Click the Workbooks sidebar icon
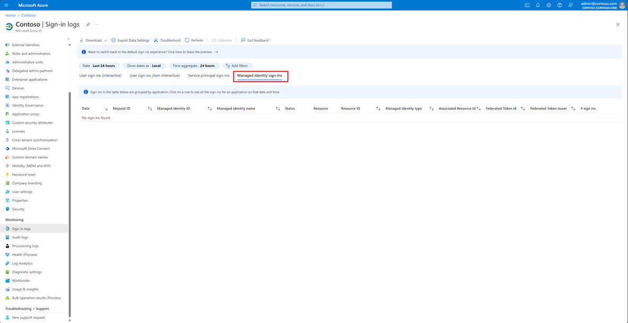Viewport: 628px width, 323px height. pos(7,281)
